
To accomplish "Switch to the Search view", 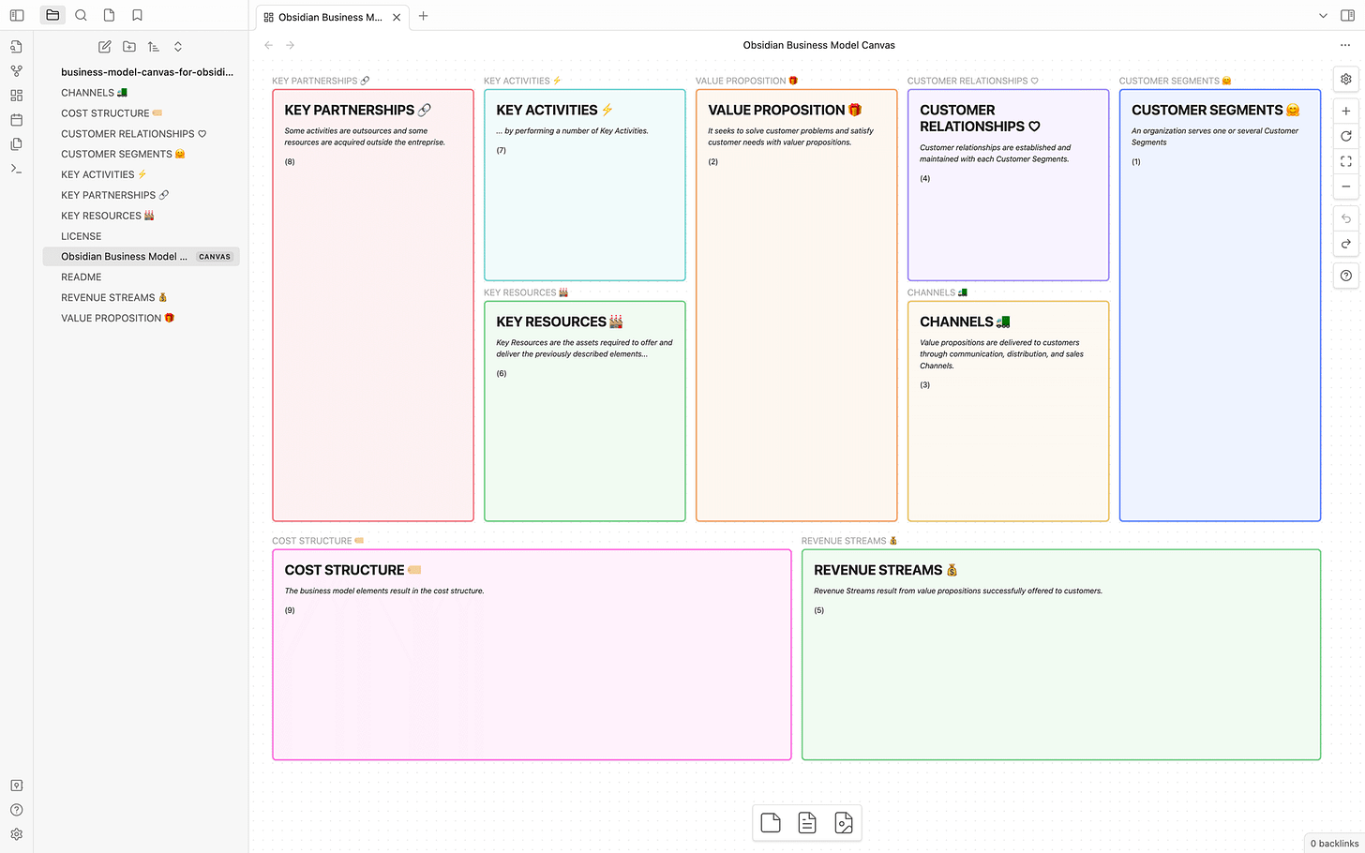I will click(81, 15).
